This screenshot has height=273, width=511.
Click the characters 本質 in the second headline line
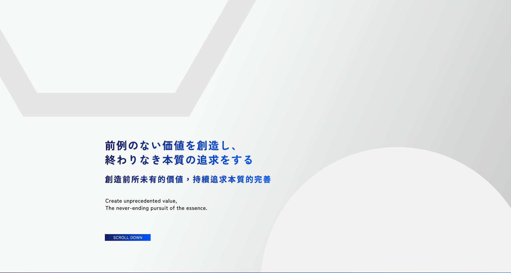pyautogui.click(x=173, y=160)
